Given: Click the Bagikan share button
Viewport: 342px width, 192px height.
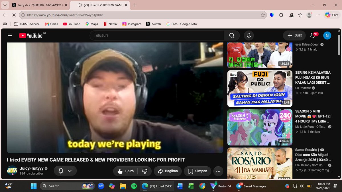Looking at the screenshot, I should click(168, 171).
